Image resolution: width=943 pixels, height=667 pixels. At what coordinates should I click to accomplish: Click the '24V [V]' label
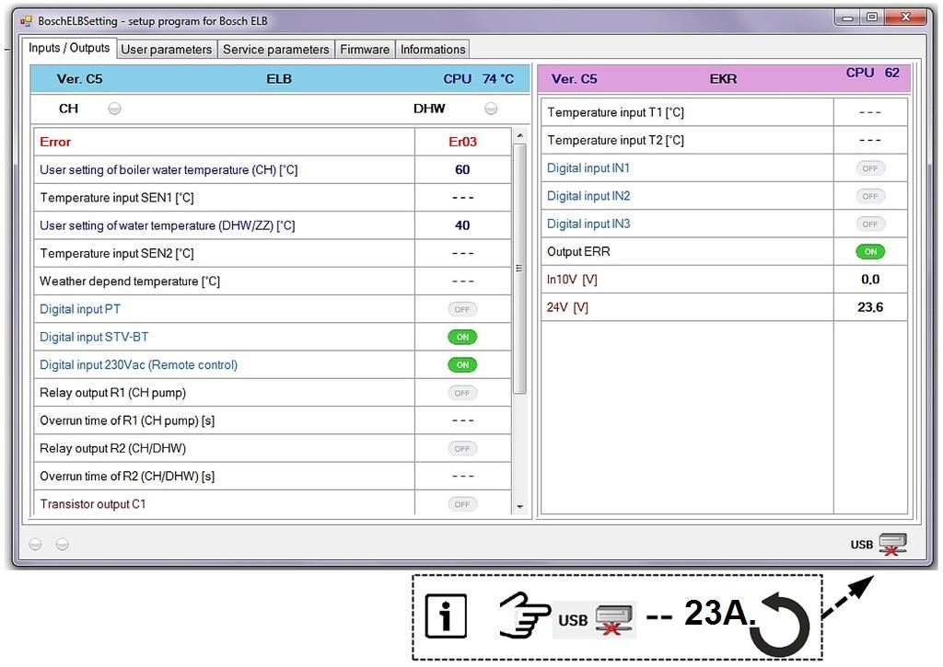coord(567,307)
